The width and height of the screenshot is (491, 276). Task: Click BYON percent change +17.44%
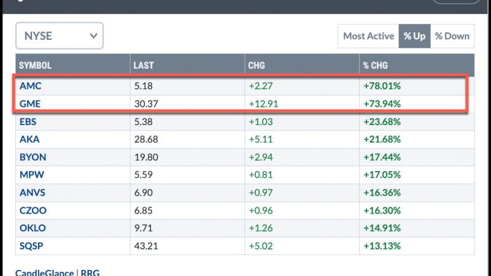tap(382, 157)
